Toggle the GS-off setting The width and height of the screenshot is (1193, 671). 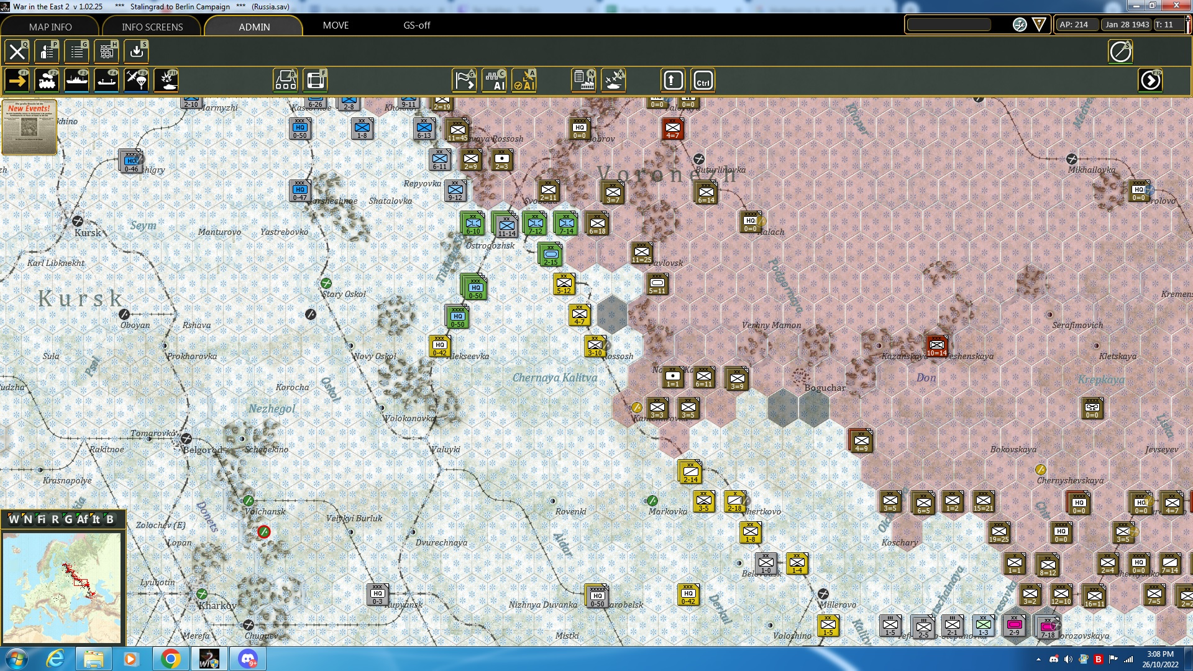tap(416, 25)
